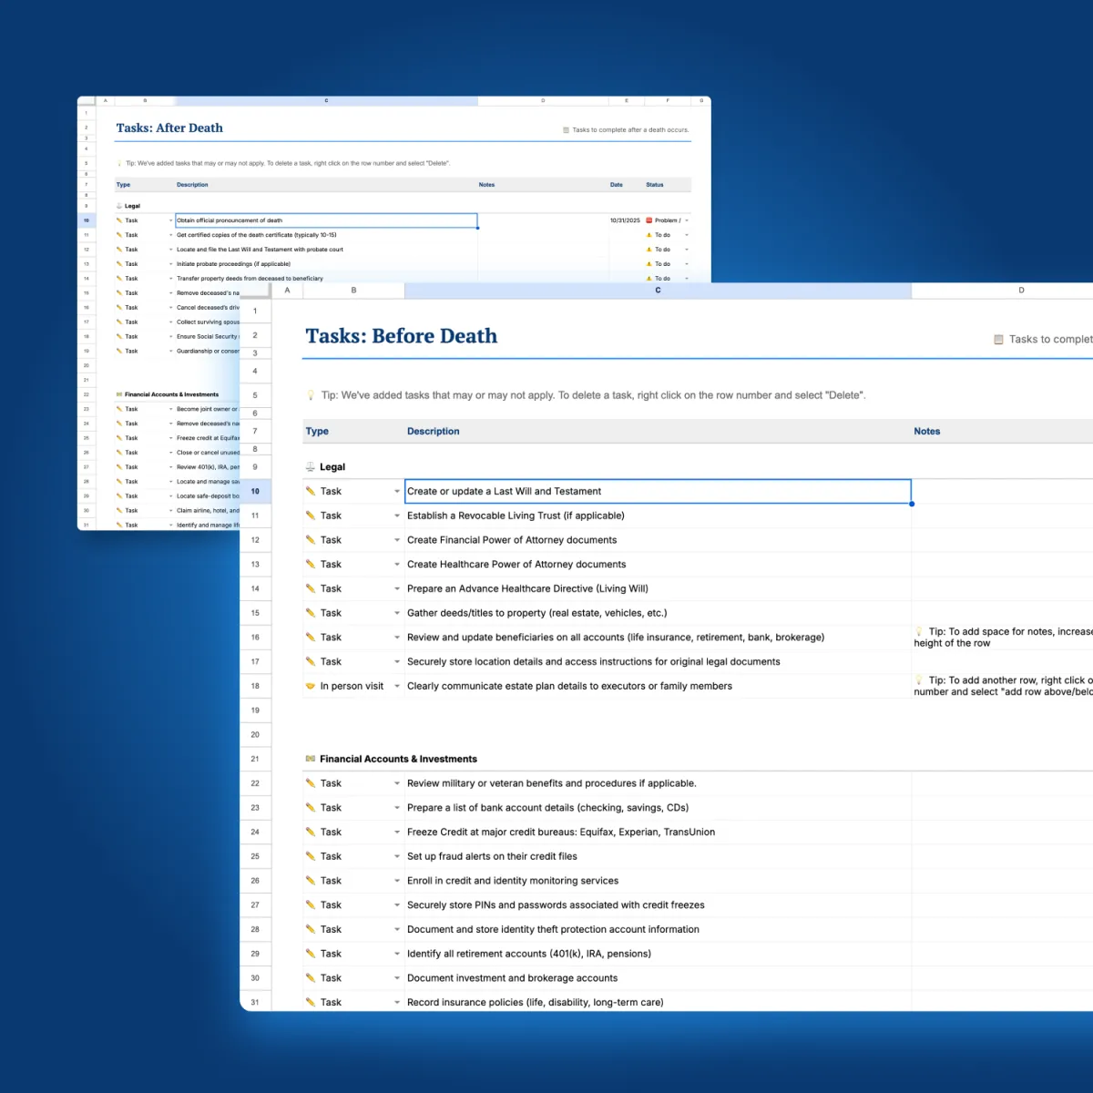
Task: Open Type dropdown for 'Set up fraud alerts'
Action: coord(397,856)
